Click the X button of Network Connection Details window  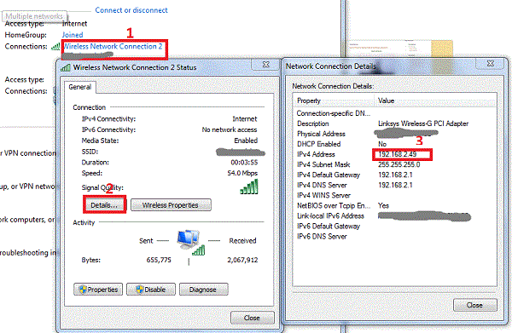point(490,64)
